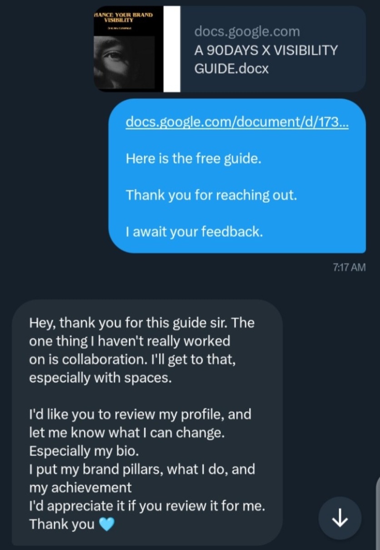Viewport: 380px width, 550px height.
Task: Tap the 'BRAND VISIBILITY' heading on the cover
Action: click(124, 17)
